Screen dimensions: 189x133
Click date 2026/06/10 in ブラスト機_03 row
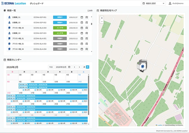point(73,28)
